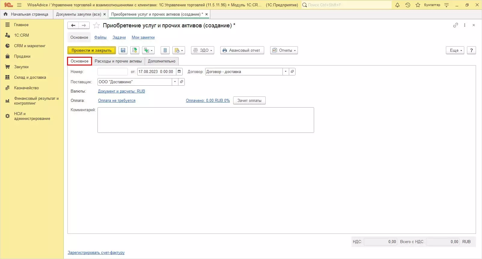
Task: Open ЭДО dropdown menu
Action: [202, 50]
